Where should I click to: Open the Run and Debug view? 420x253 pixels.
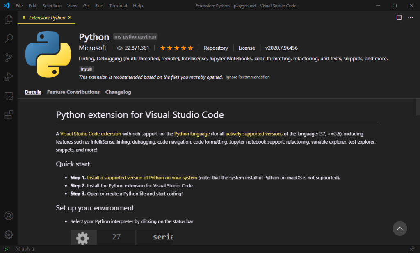[8, 76]
